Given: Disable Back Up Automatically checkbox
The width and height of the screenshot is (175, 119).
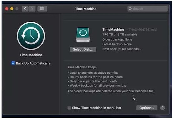Looking at the screenshot, I should click(13, 63).
